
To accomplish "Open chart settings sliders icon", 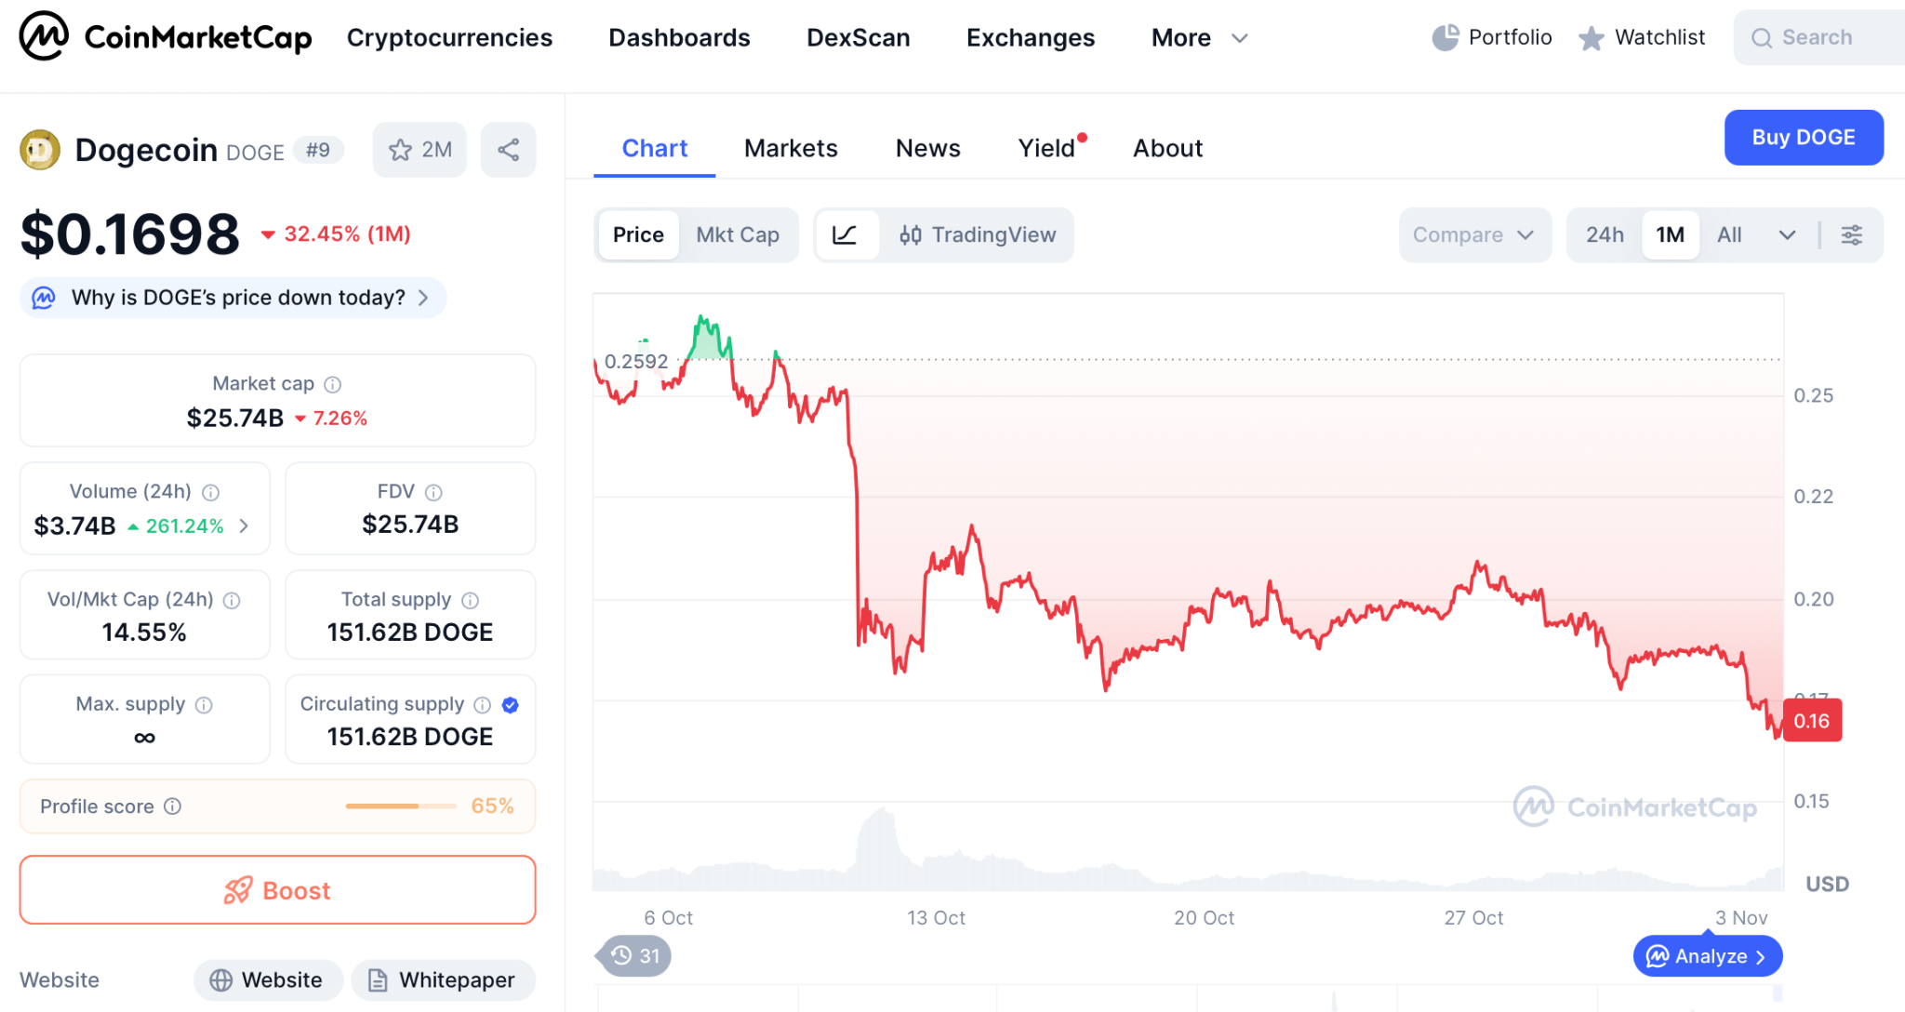I will pos(1851,234).
